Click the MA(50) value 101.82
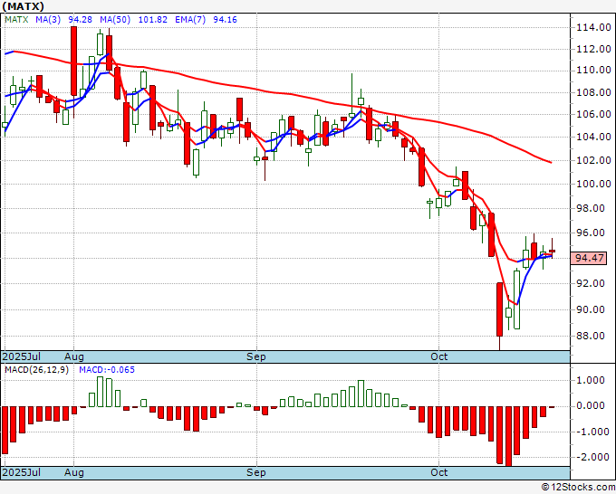 click(153, 20)
